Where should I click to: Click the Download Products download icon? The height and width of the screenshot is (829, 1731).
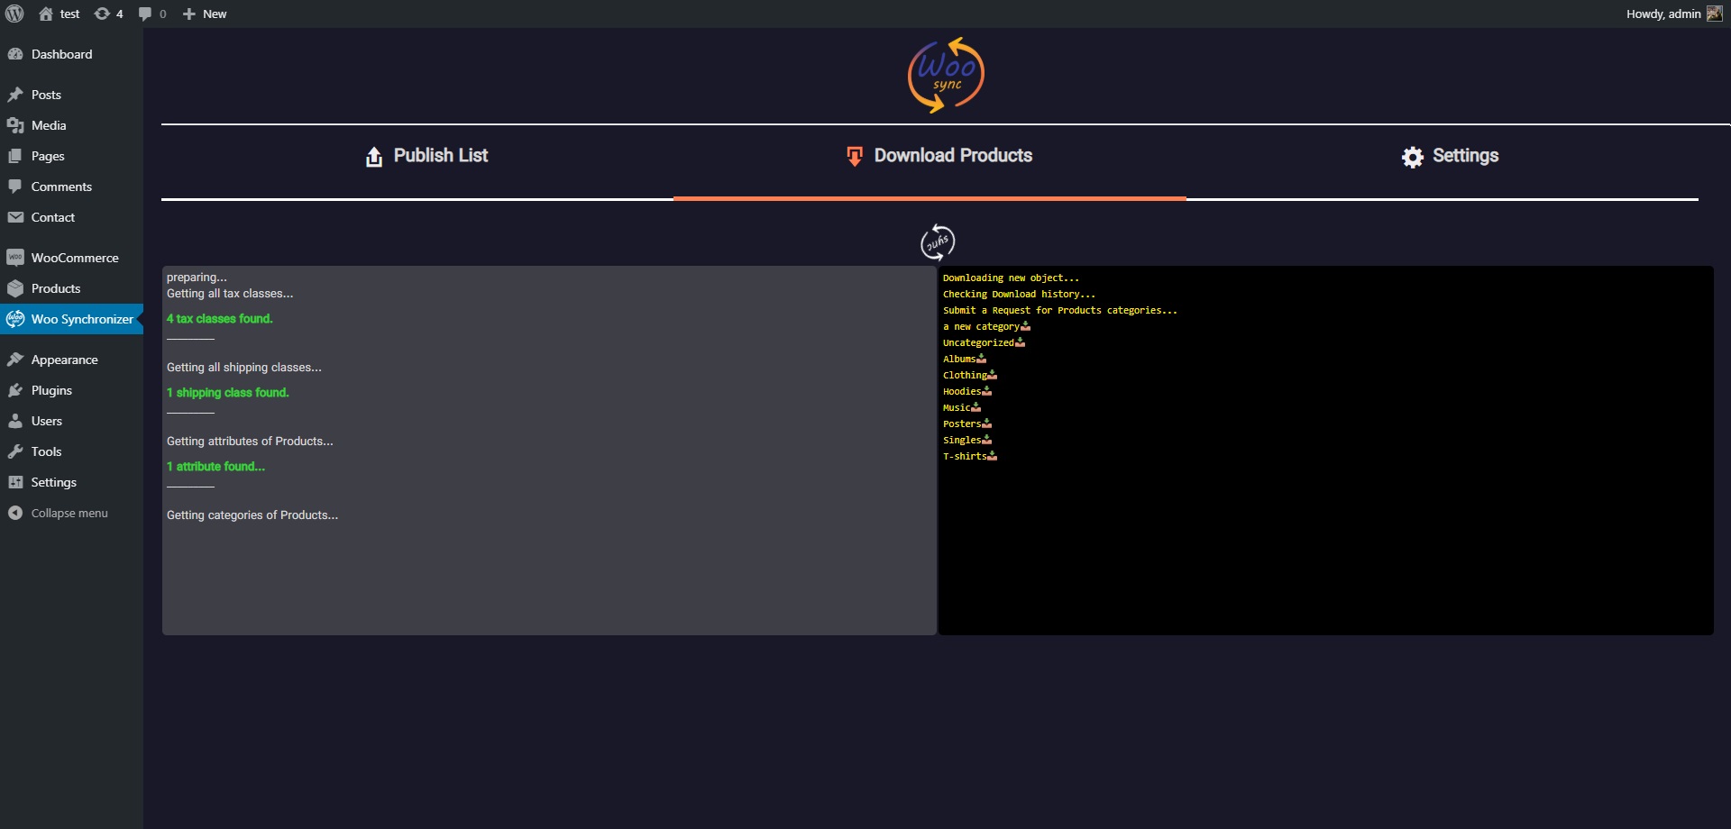pyautogui.click(x=855, y=157)
